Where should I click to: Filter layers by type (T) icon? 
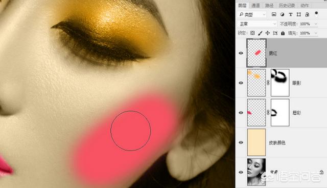291,14
